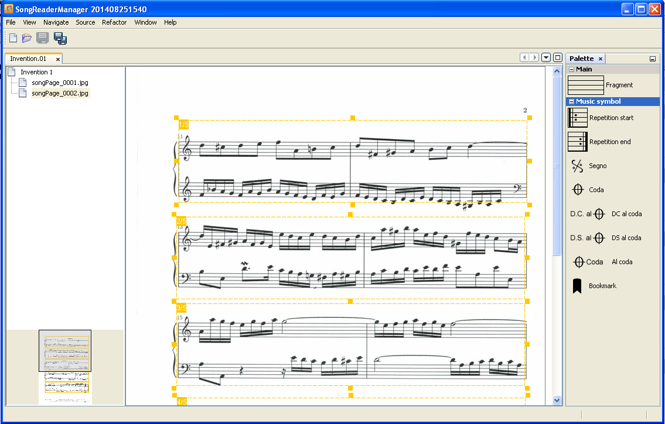The width and height of the screenshot is (665, 424).
Task: Click the score scrollbar down arrow
Action: [x=557, y=400]
